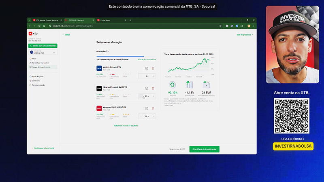Click the plan performance line chart
The width and height of the screenshot is (324, 182).
(189, 66)
